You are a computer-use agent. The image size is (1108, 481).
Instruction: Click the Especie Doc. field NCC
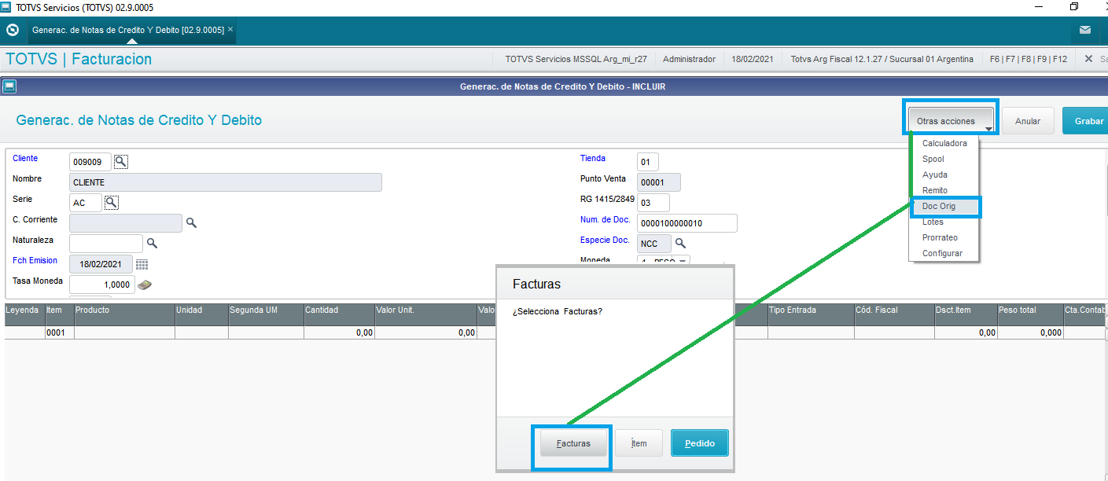[654, 244]
